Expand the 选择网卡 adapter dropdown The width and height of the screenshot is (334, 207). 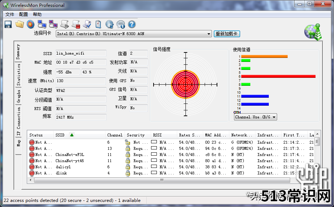[209, 34]
